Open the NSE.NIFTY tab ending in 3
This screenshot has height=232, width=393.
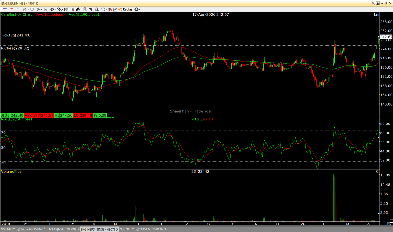tap(143, 229)
